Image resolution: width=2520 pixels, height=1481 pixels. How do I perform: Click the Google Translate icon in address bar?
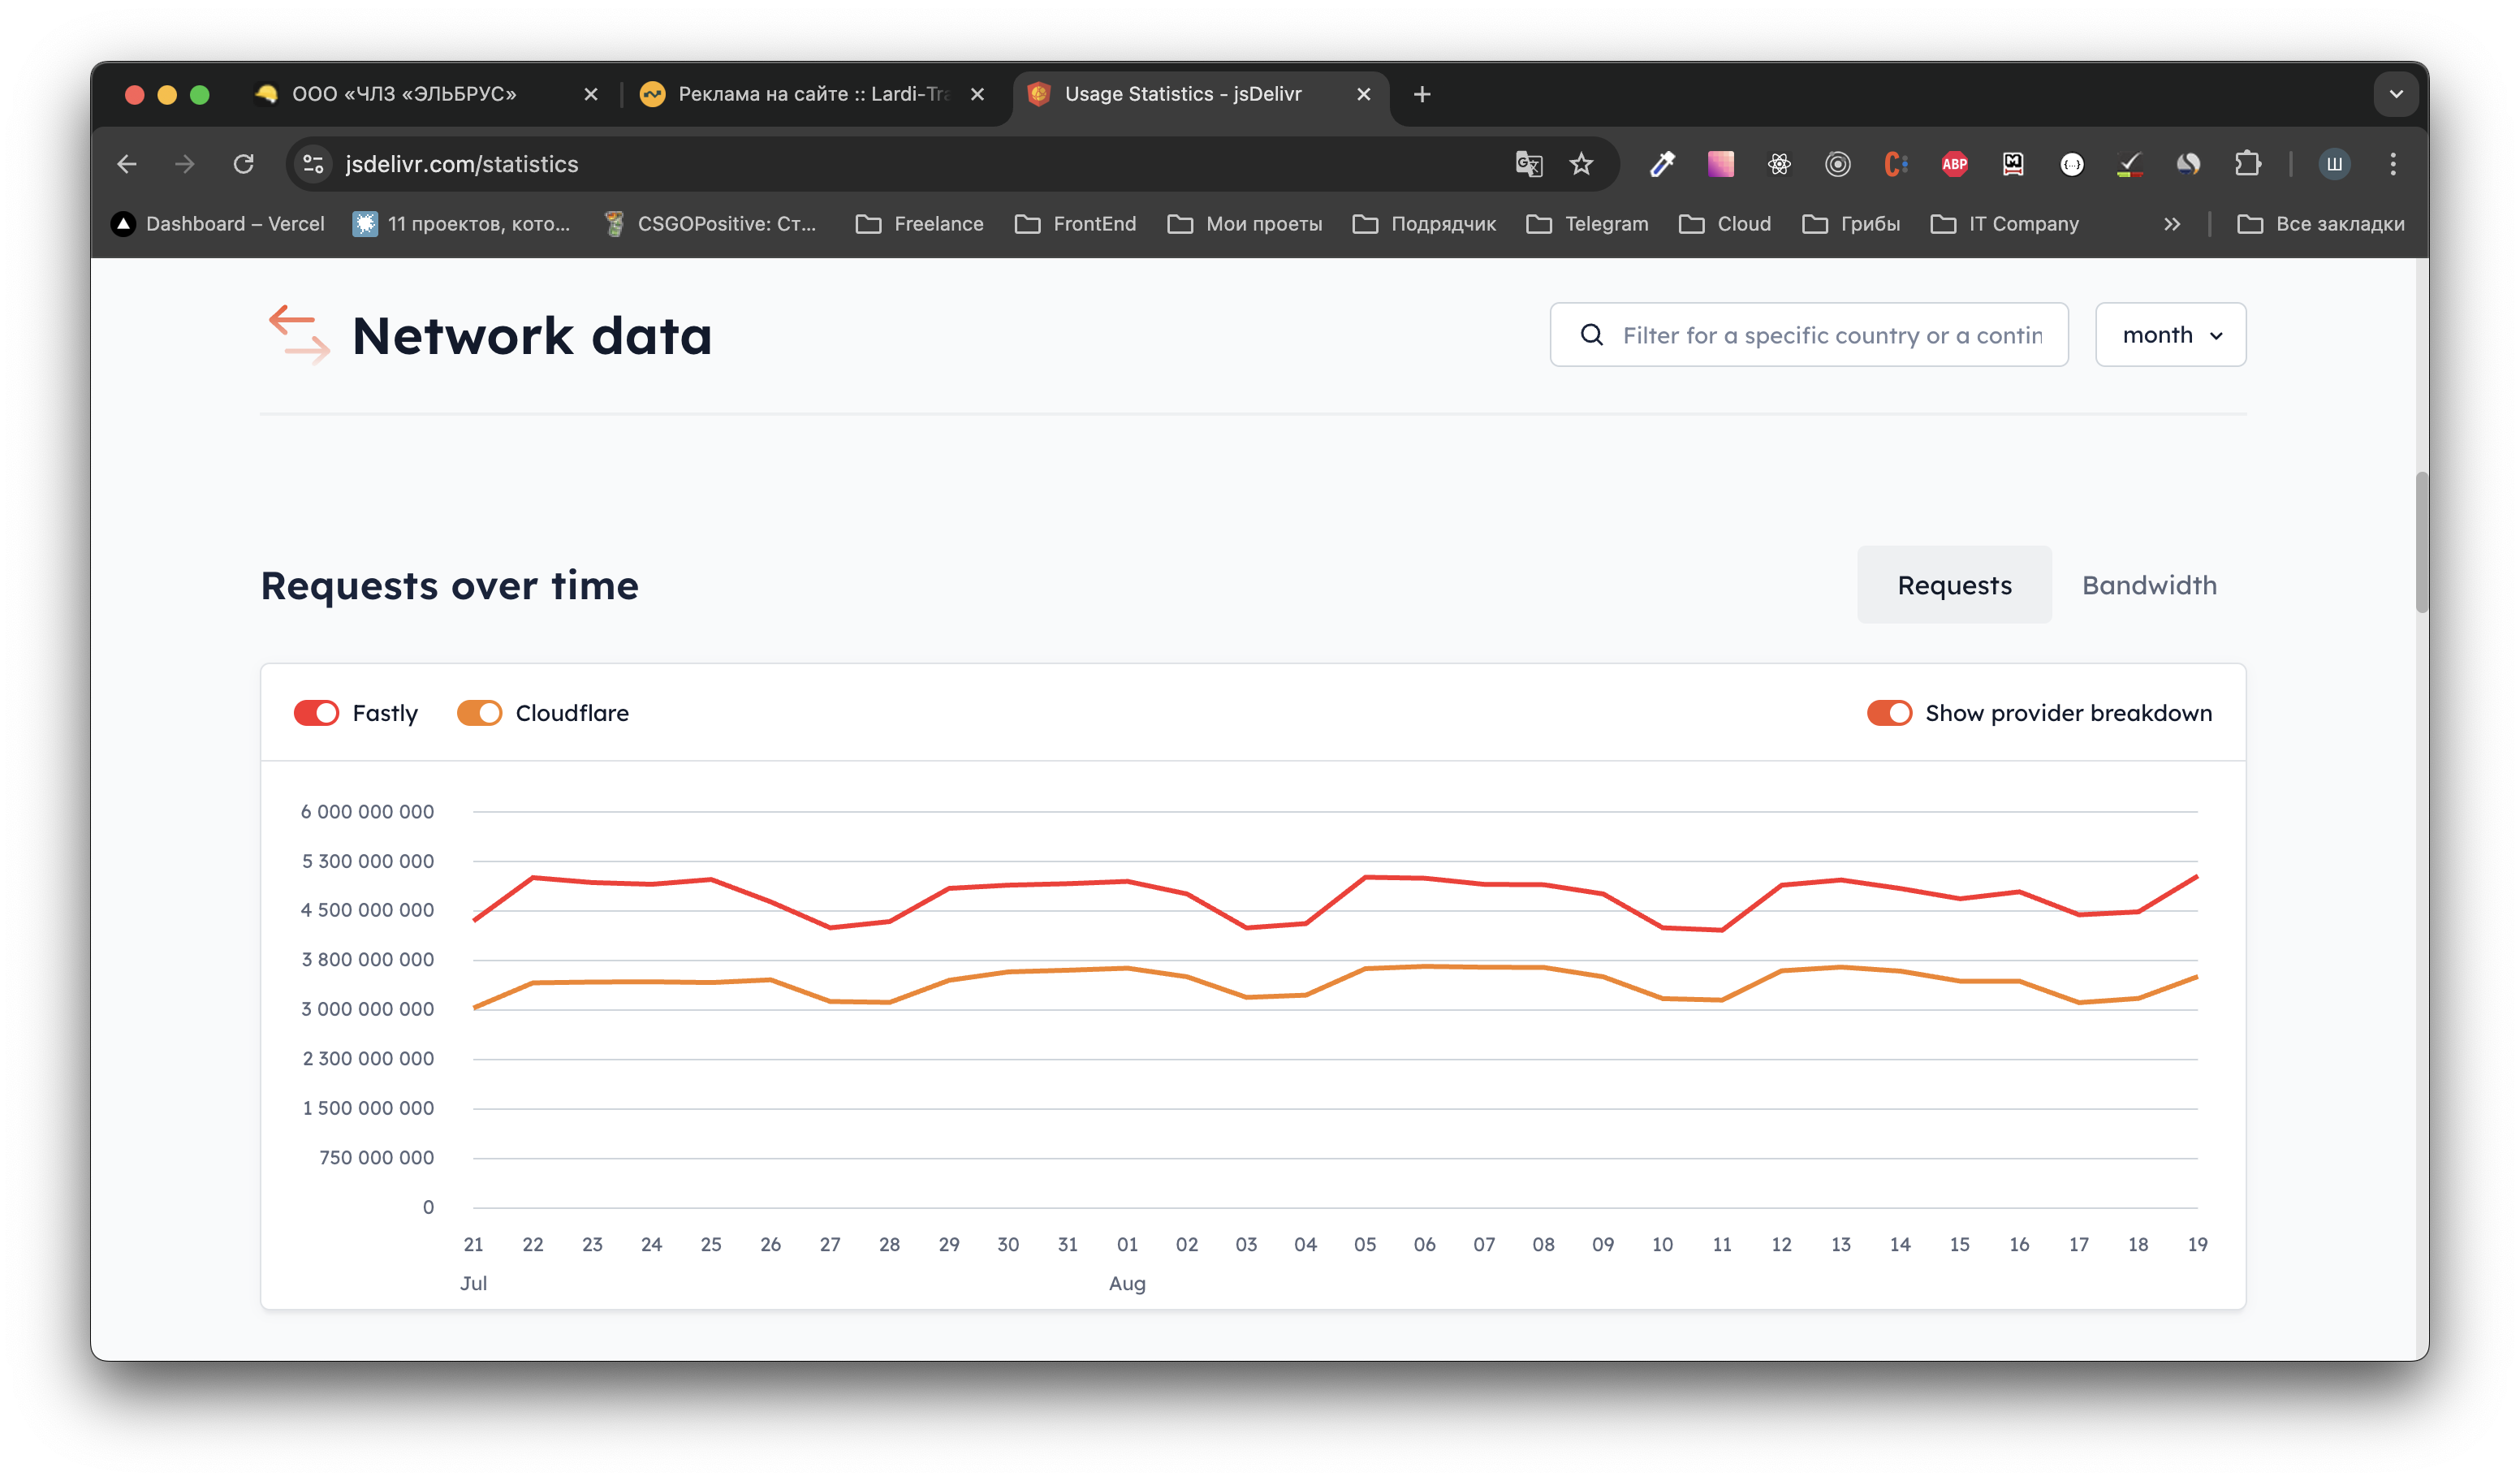click(x=1528, y=164)
